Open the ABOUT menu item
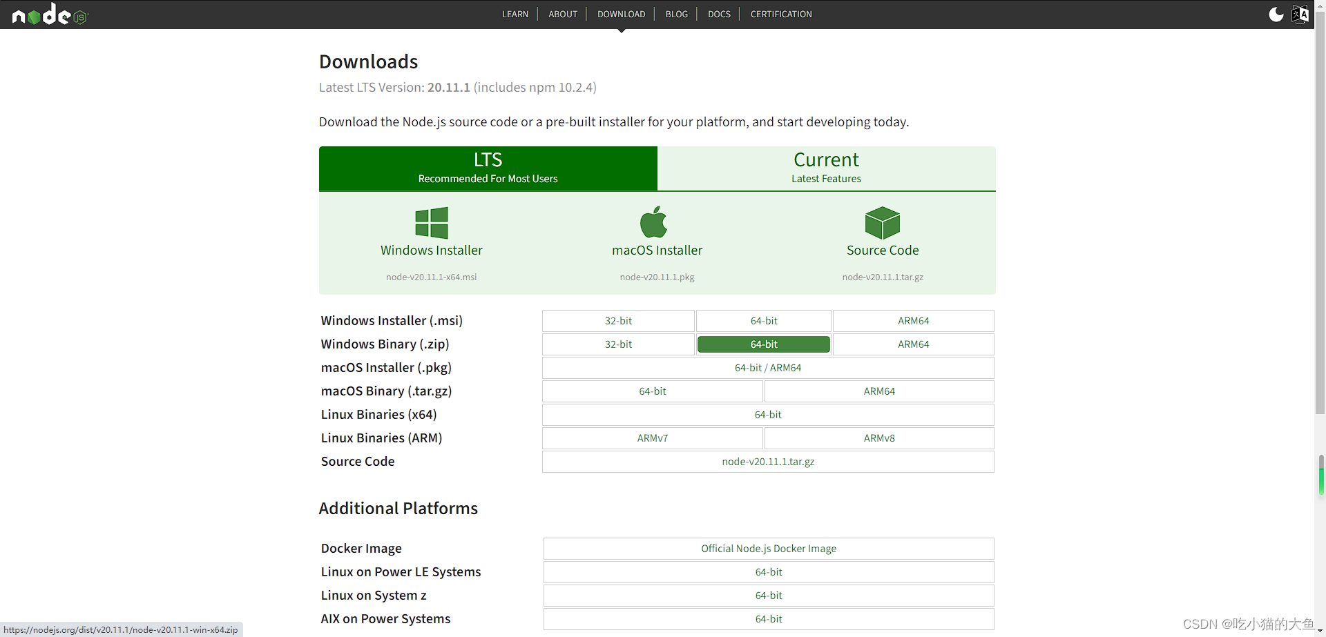This screenshot has width=1326, height=637. point(563,14)
